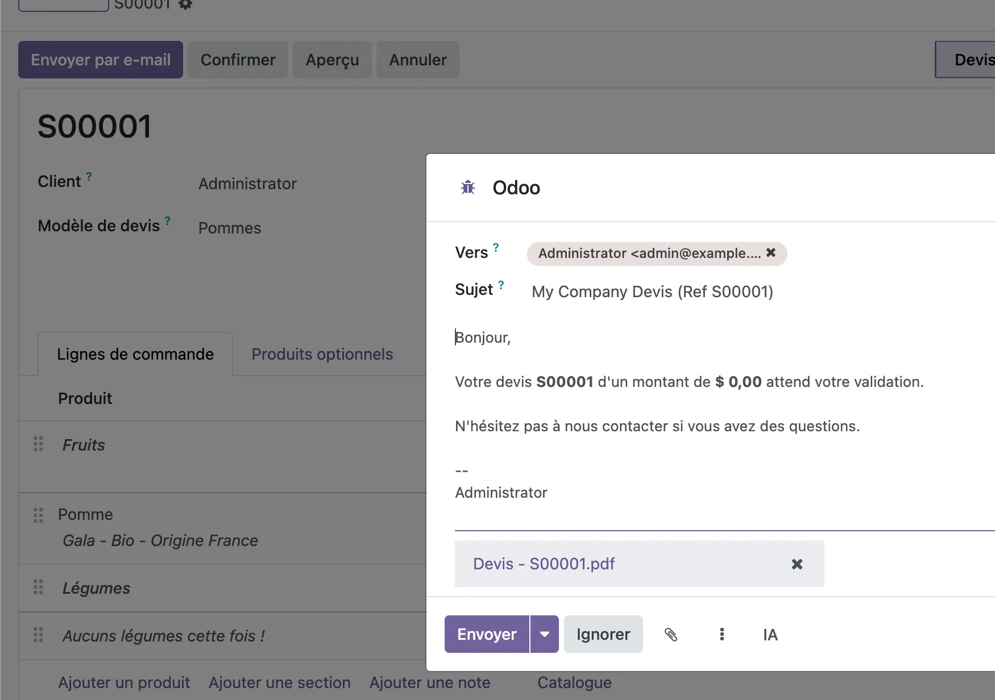This screenshot has height=700, width=995.
Task: Open the Envoyer split-button dropdown arrow
Action: (x=545, y=634)
